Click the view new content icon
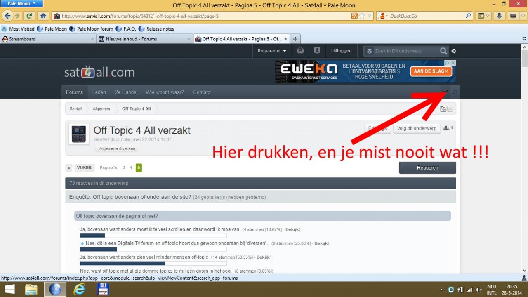Viewport: 528px width, 297px height. tap(445, 92)
